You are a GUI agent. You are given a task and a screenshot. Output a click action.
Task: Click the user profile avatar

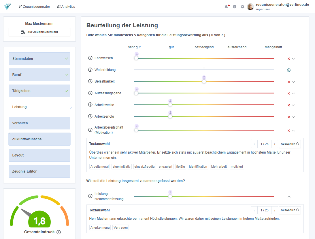click(250, 7)
